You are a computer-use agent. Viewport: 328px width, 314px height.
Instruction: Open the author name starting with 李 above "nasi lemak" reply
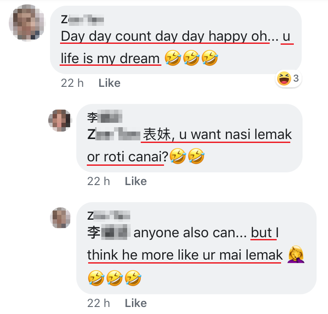pyautogui.click(x=104, y=118)
